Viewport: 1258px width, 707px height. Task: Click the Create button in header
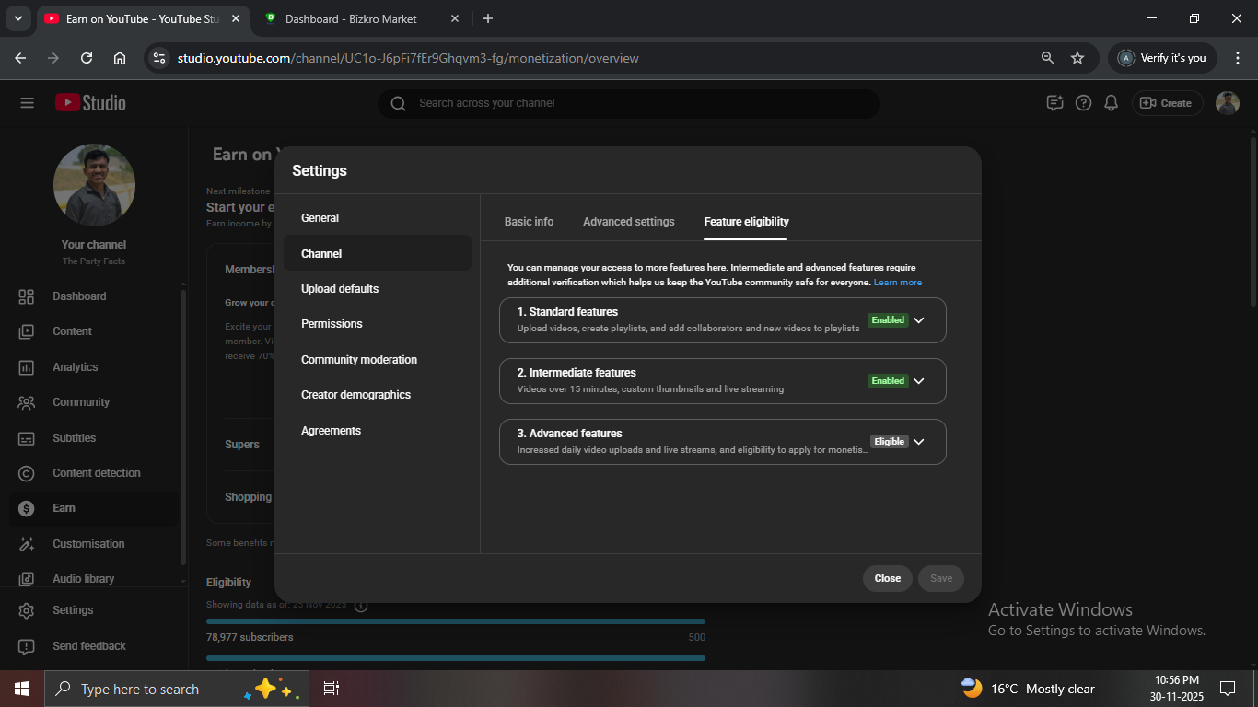pos(1167,103)
